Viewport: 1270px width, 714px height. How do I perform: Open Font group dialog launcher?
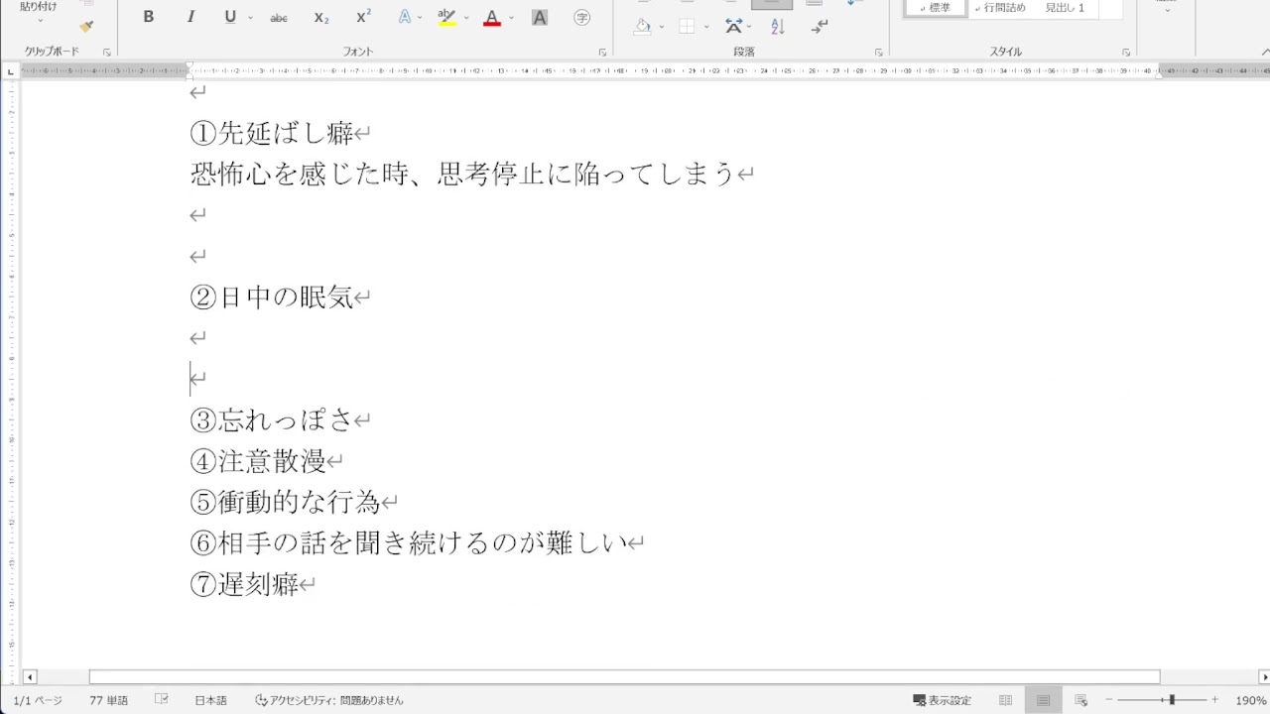pyautogui.click(x=602, y=52)
